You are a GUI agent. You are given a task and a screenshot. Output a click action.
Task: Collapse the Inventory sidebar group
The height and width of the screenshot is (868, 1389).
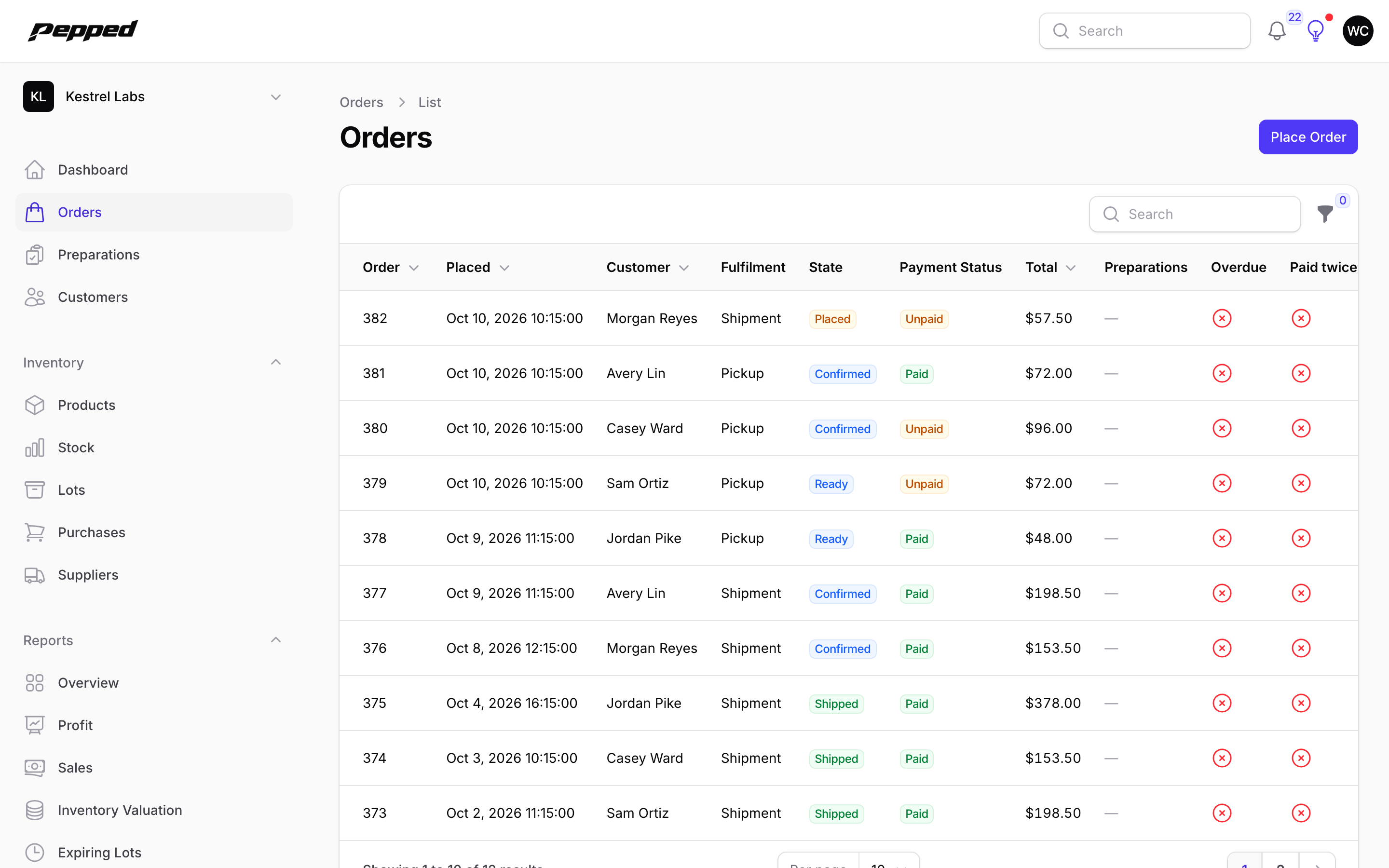click(x=275, y=362)
